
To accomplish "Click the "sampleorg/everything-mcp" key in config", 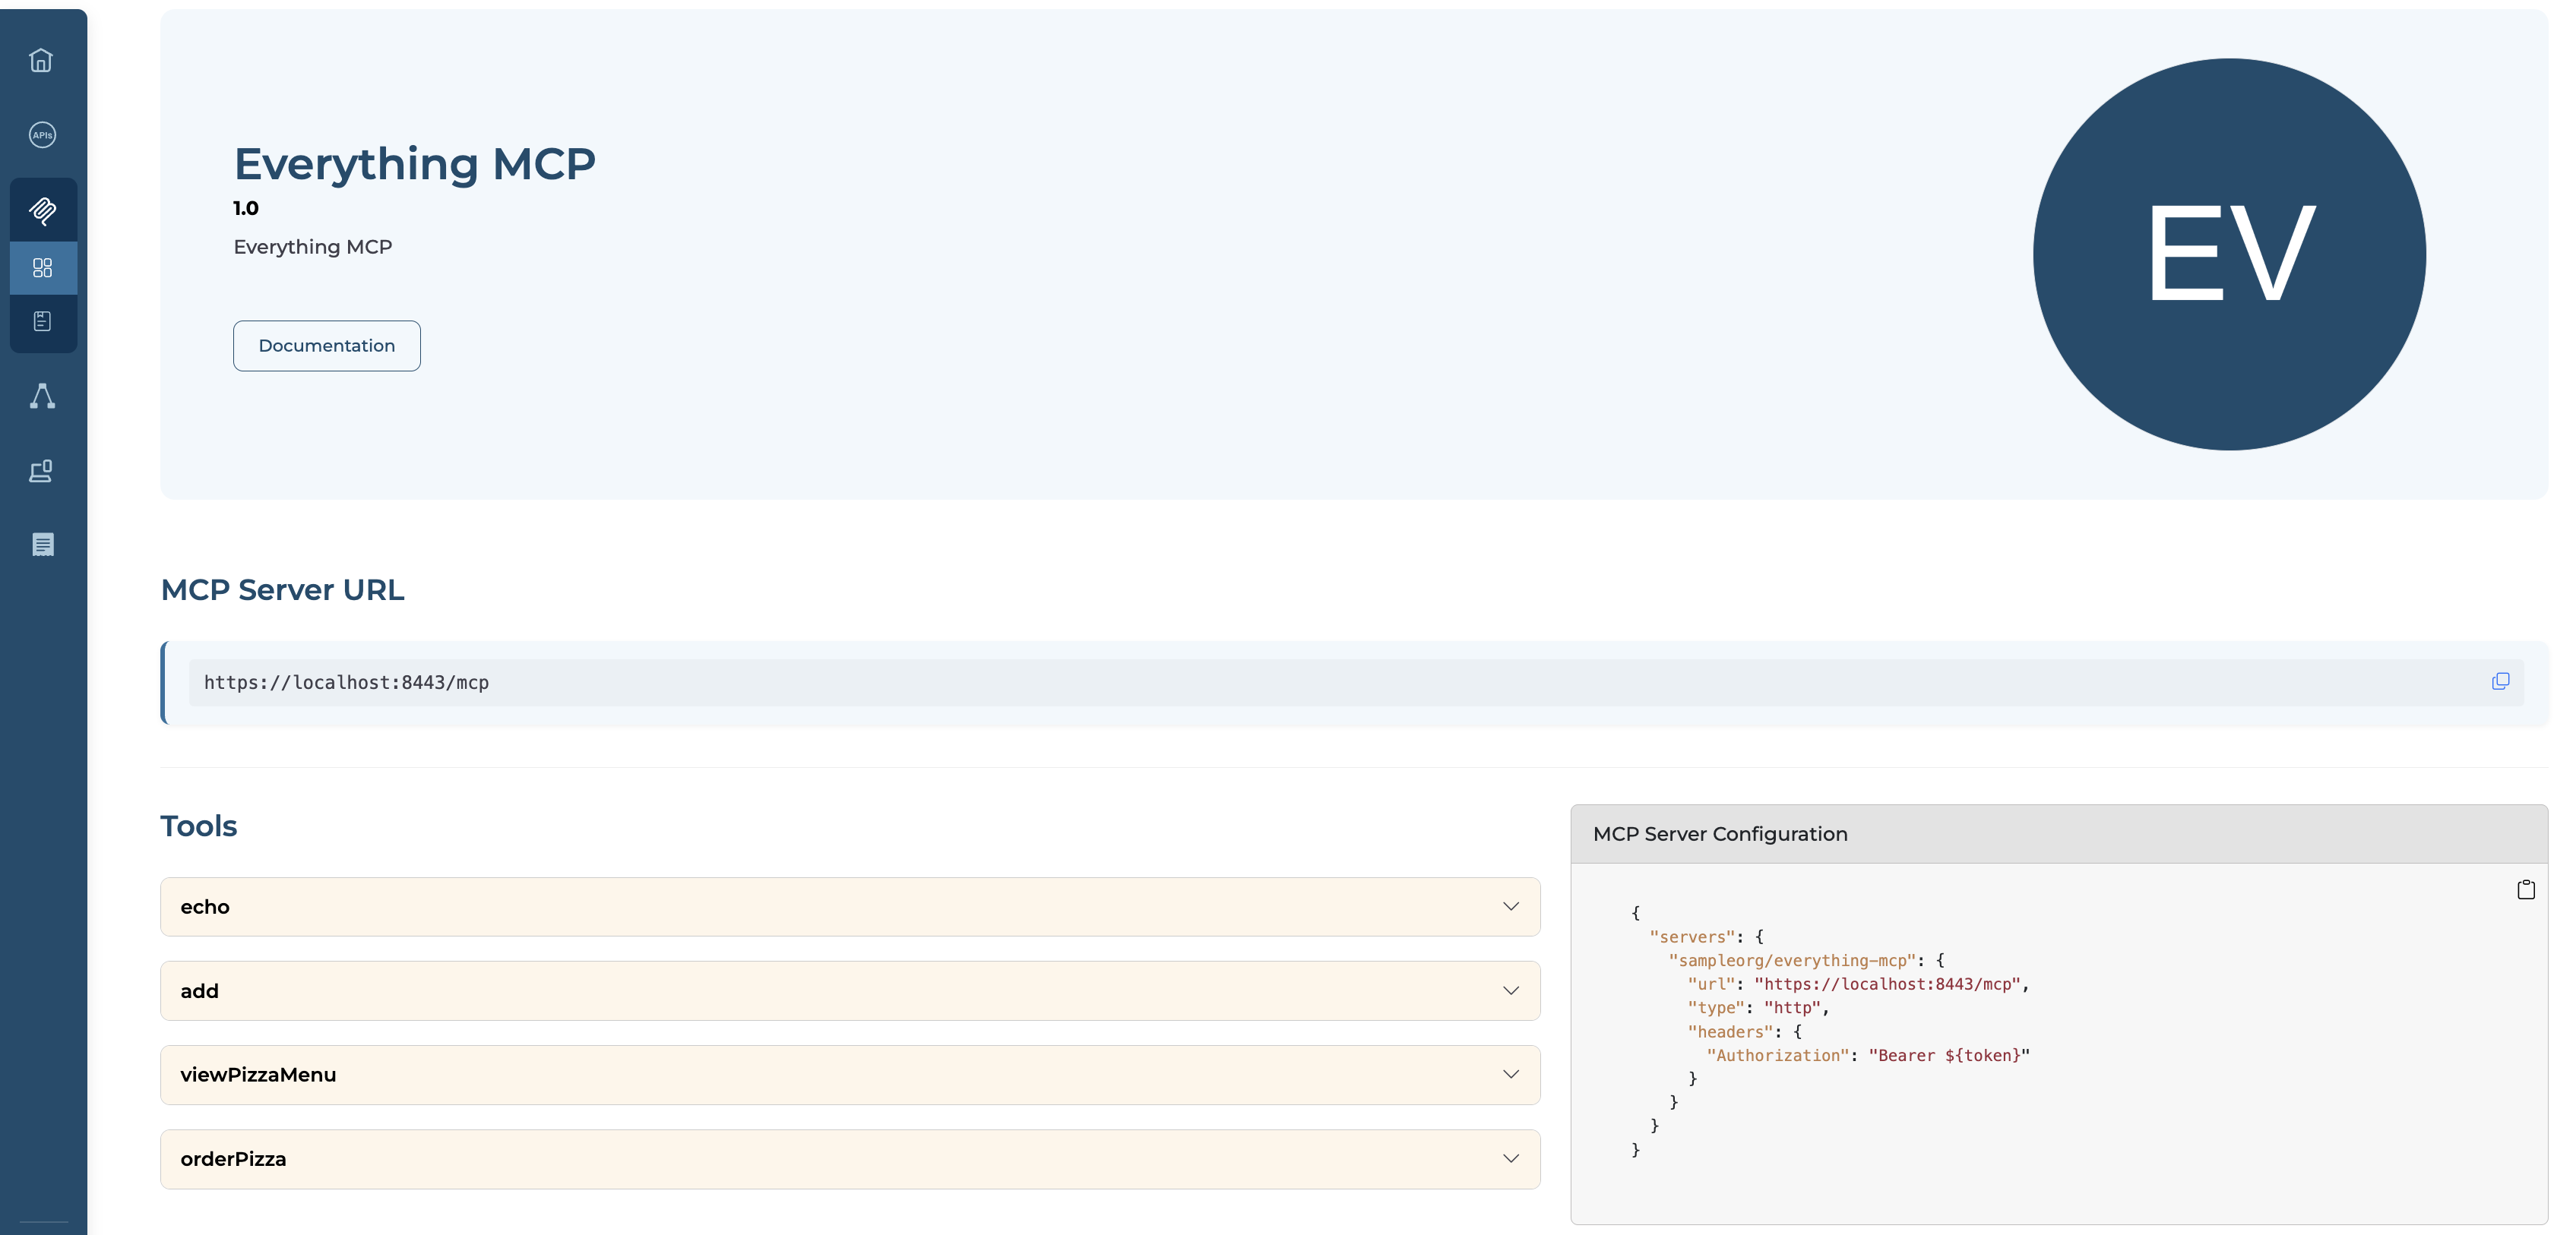I will (x=1792, y=960).
